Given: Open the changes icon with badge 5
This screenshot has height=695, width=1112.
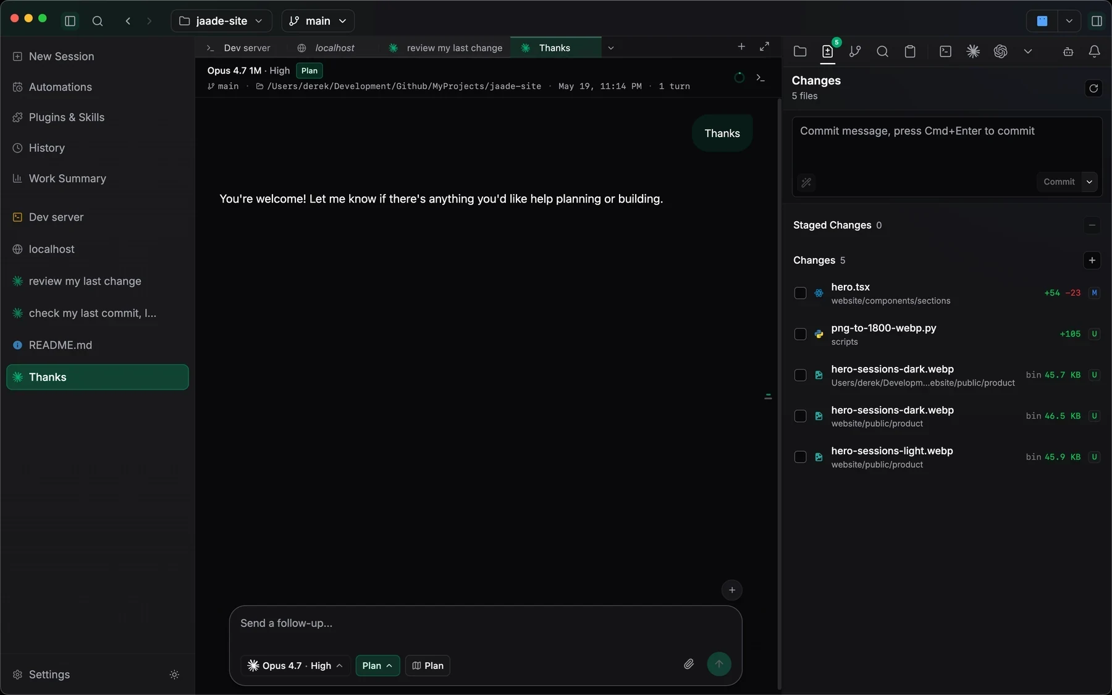Looking at the screenshot, I should click(x=828, y=51).
